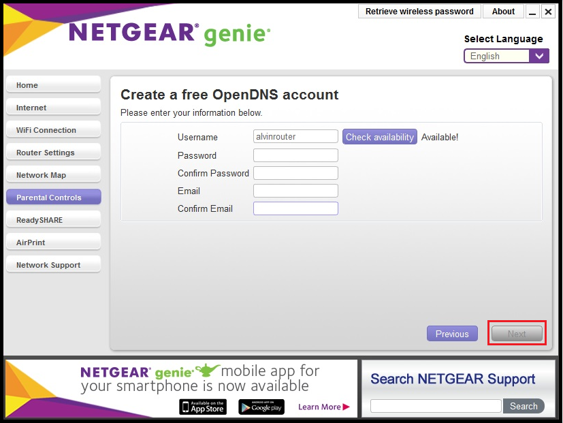
Task: Open the Home section
Action: (x=54, y=85)
